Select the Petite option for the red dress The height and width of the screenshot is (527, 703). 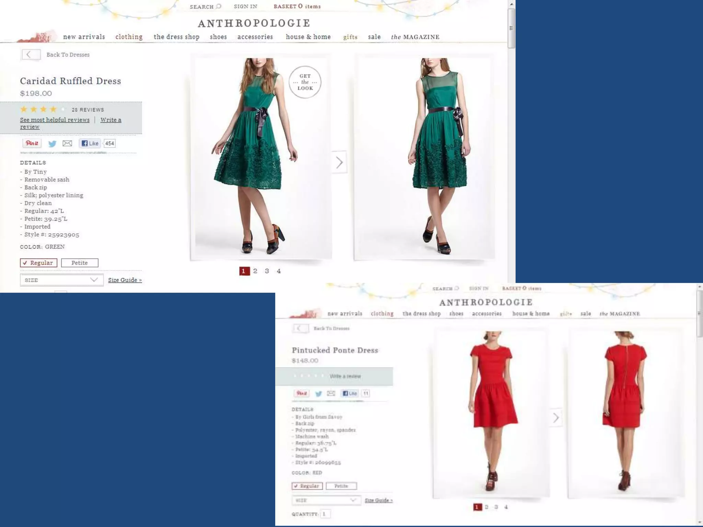(341, 486)
